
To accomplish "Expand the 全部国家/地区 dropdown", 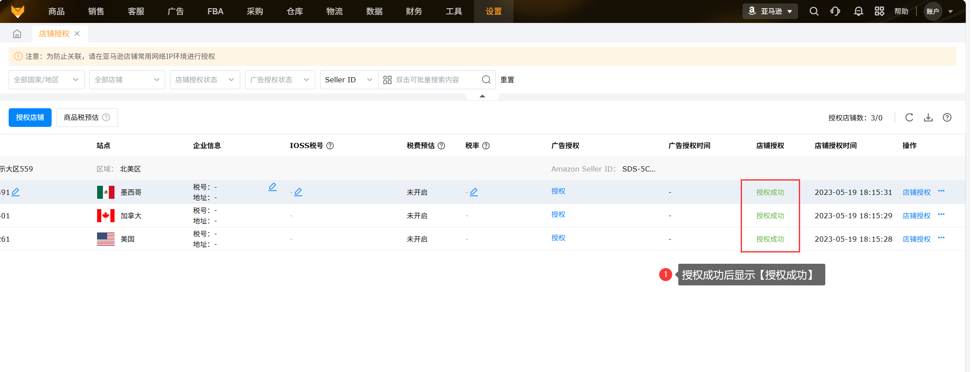I will pyautogui.click(x=46, y=80).
